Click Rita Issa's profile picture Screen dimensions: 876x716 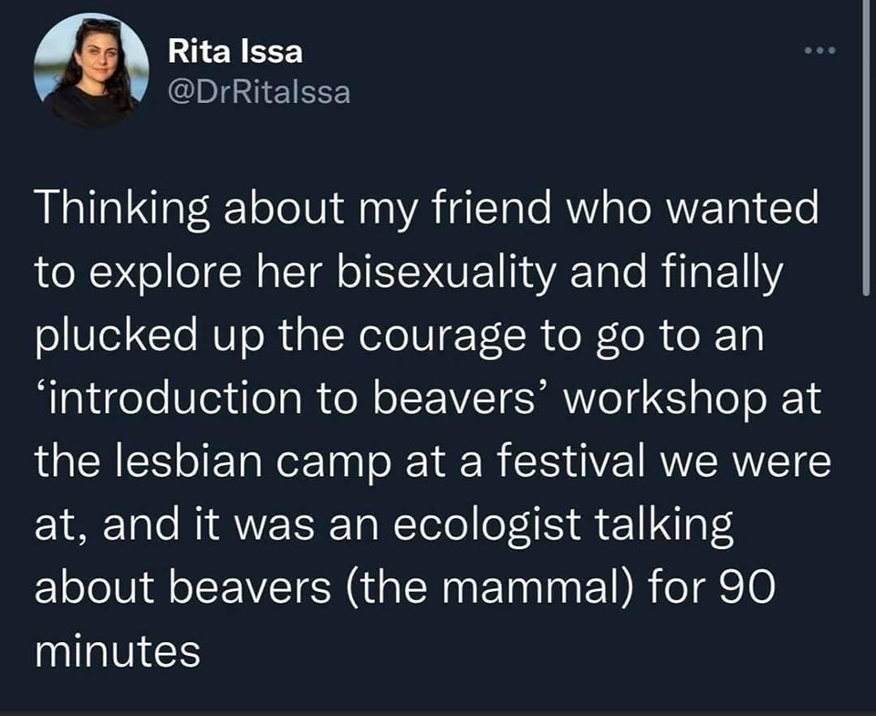[x=90, y=70]
